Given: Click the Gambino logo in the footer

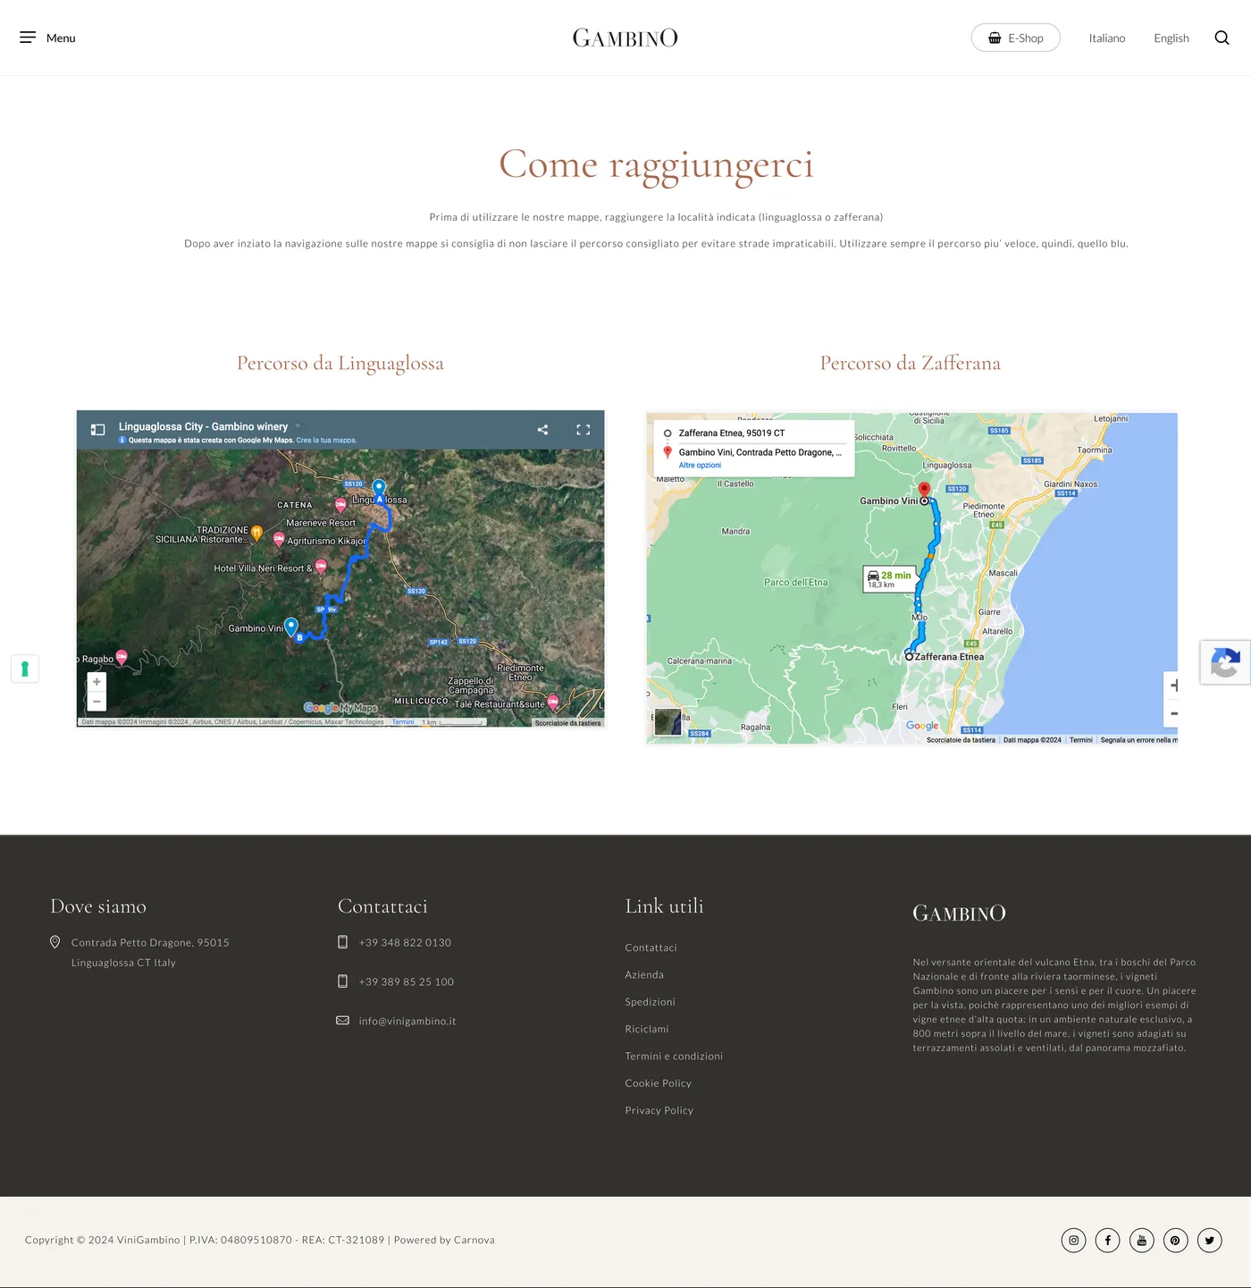Looking at the screenshot, I should pyautogui.click(x=959, y=913).
